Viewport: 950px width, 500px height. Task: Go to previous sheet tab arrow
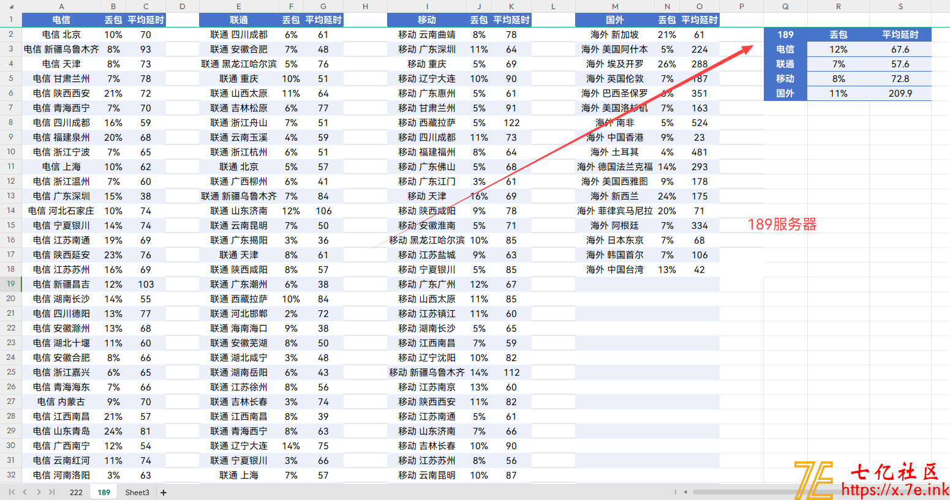(x=25, y=492)
